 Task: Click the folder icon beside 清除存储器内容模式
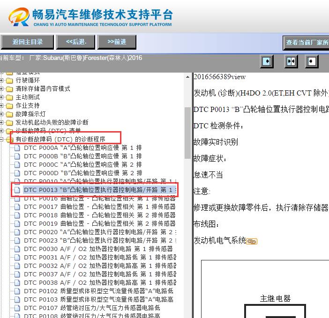click(x=9, y=89)
